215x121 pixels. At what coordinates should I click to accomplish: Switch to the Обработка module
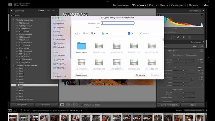[139, 5]
